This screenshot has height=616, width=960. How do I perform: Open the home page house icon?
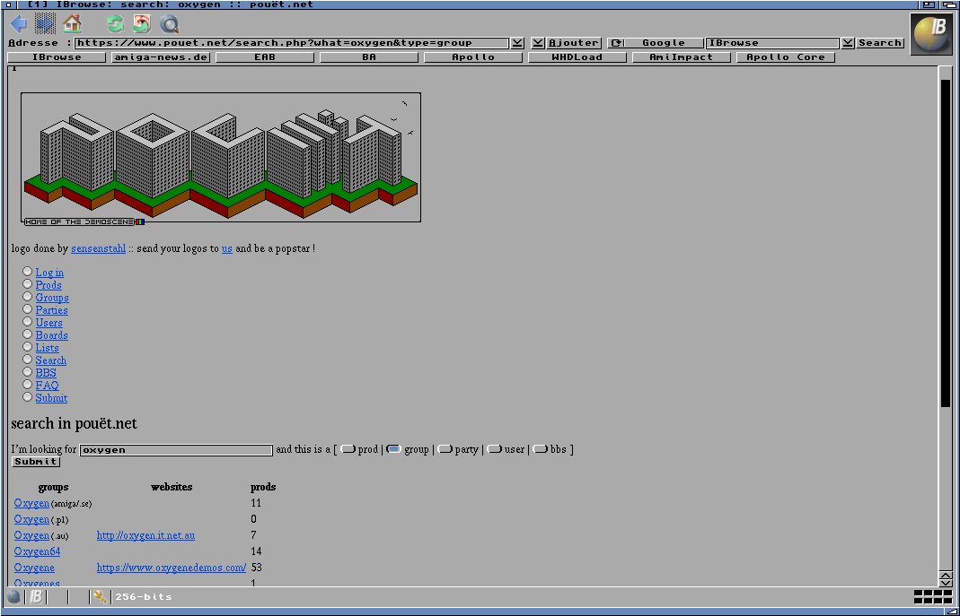click(72, 24)
